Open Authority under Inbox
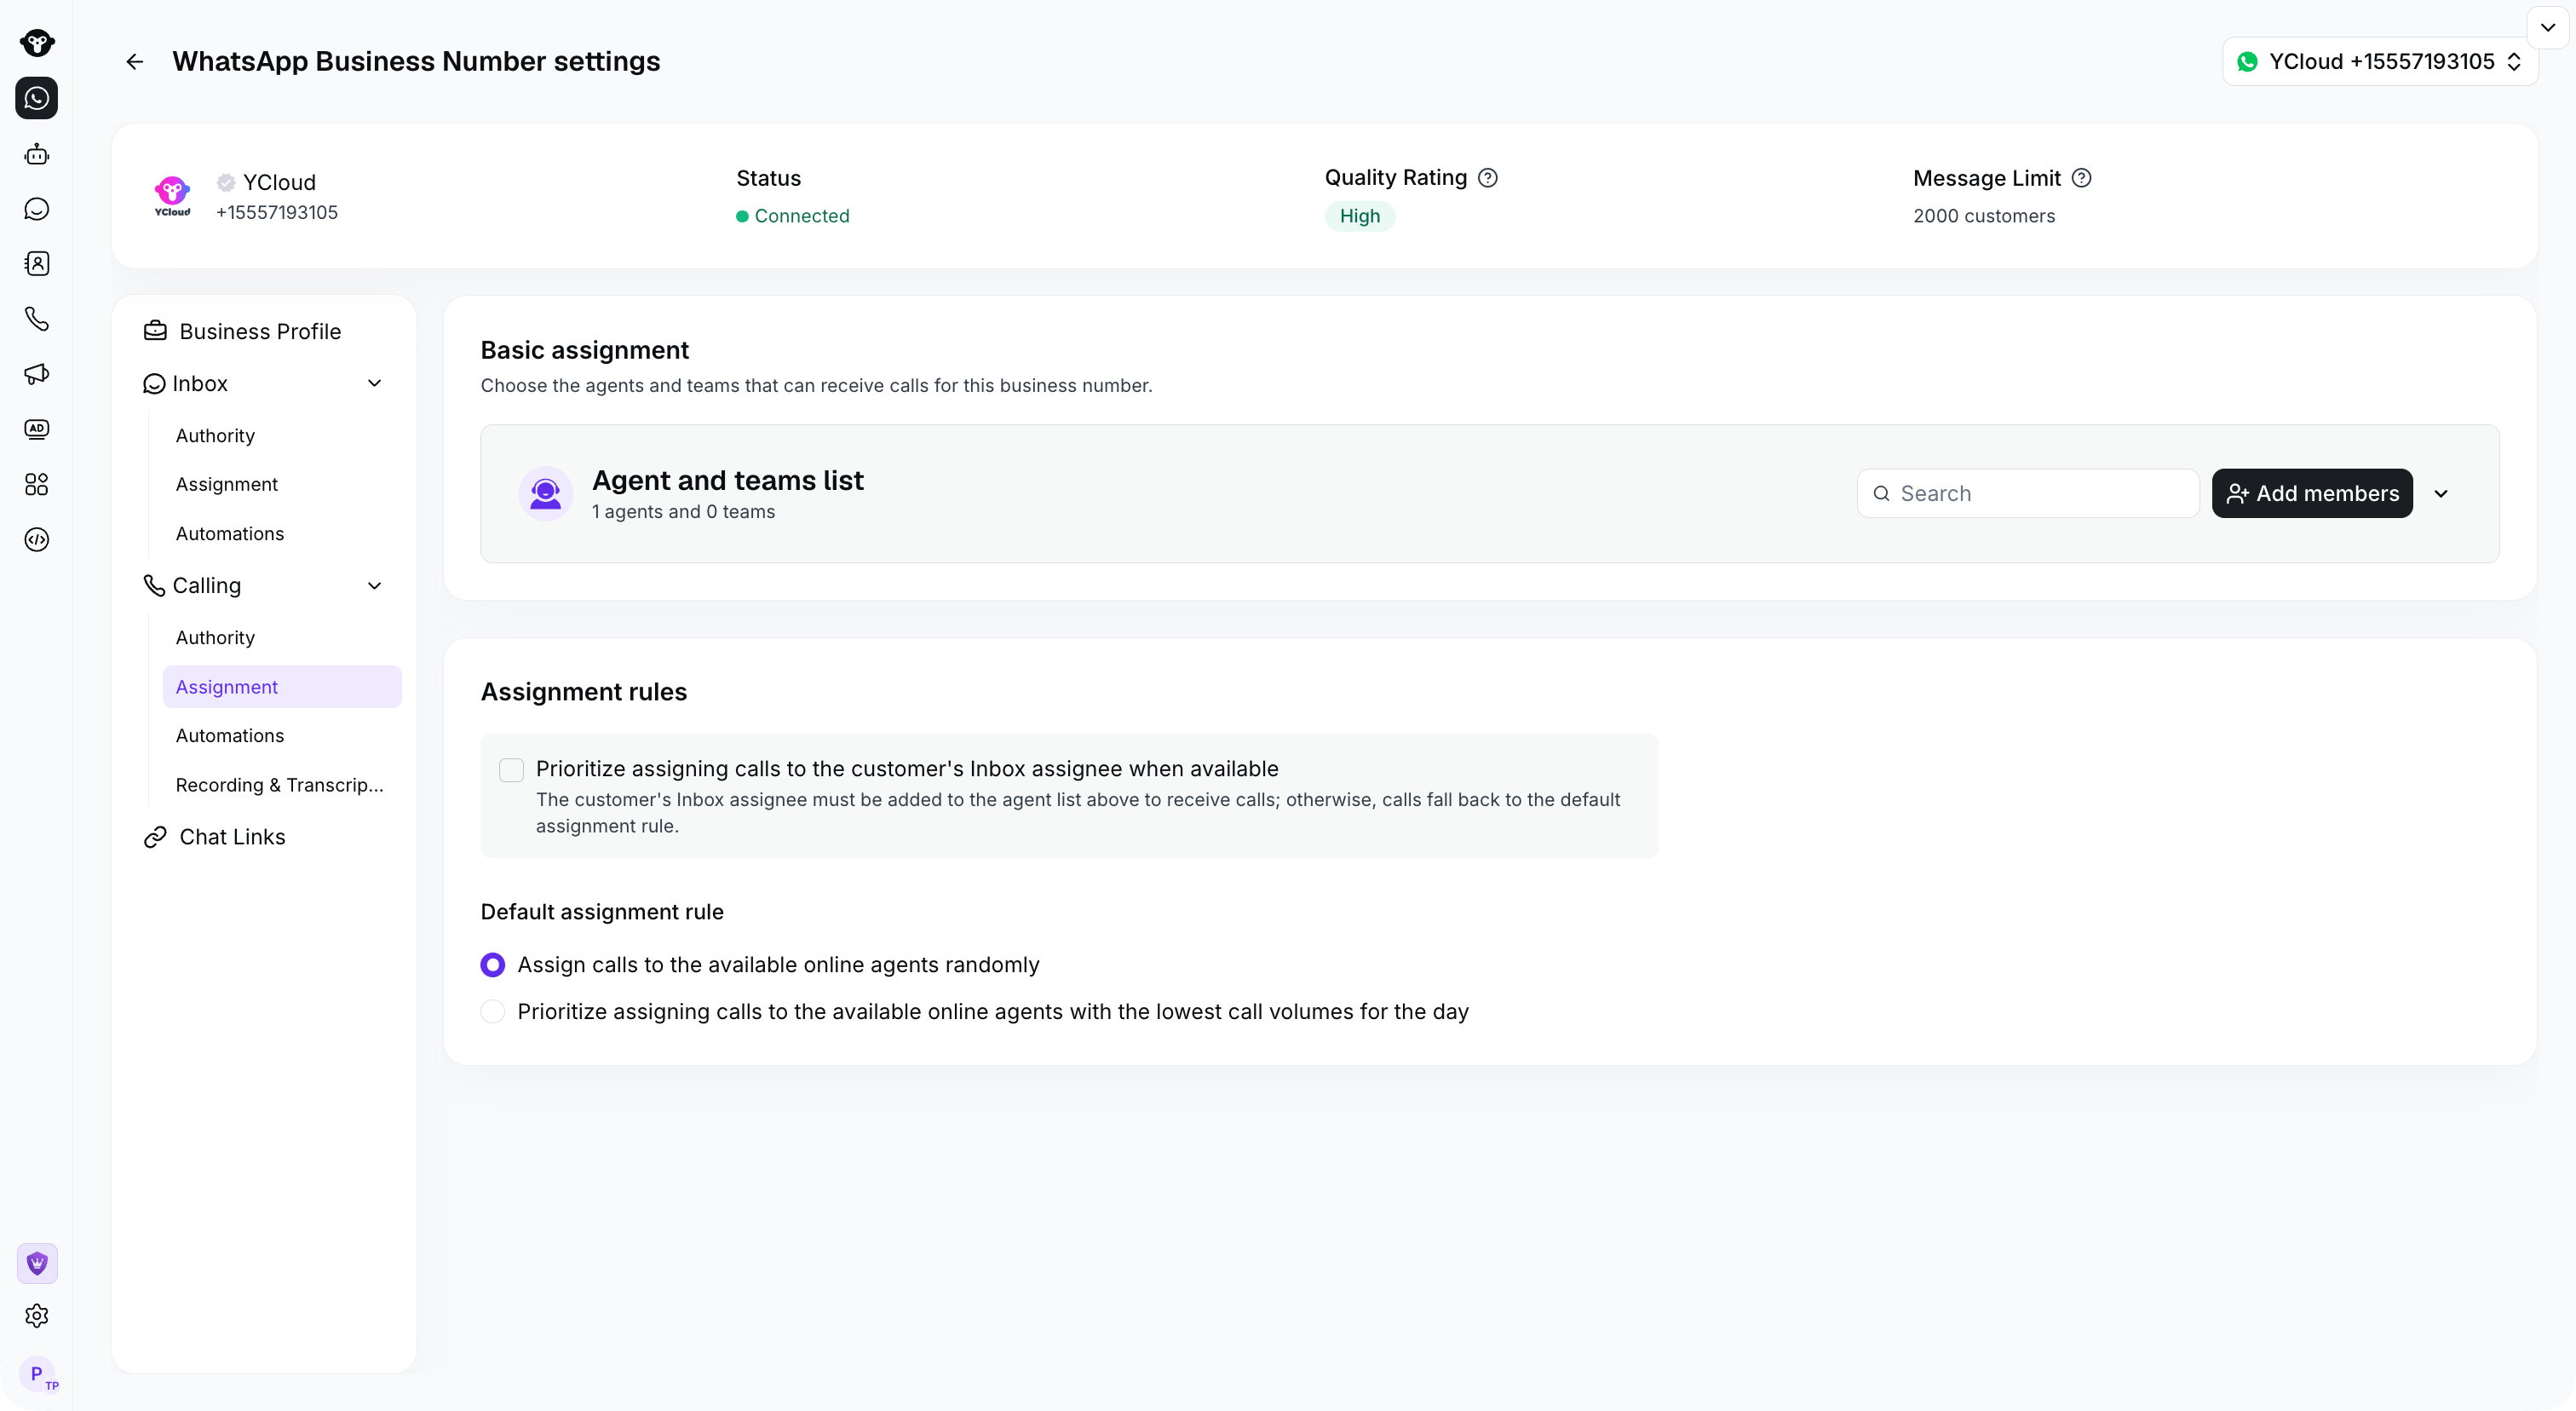 point(215,436)
